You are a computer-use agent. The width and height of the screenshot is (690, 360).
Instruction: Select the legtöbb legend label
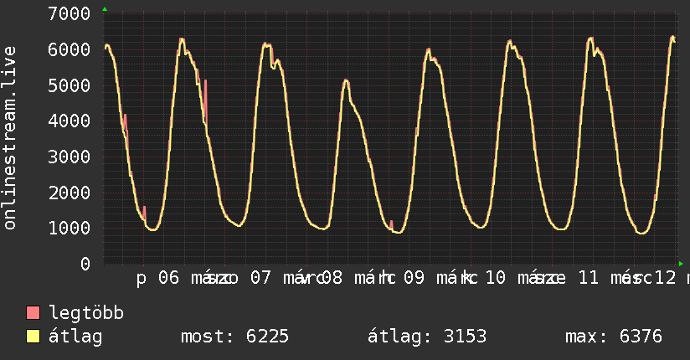click(87, 314)
